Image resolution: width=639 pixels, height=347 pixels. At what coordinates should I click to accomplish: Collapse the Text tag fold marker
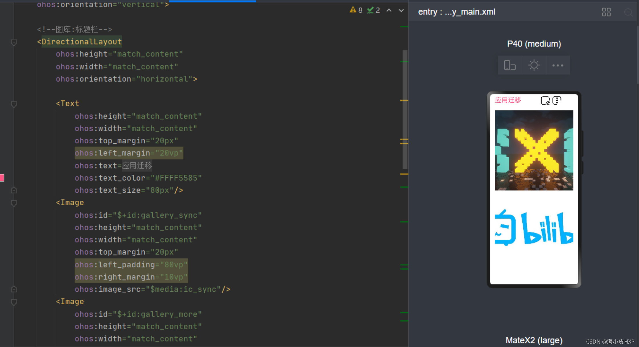[x=14, y=104]
